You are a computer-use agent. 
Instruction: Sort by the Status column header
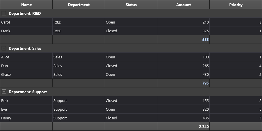click(131, 5)
